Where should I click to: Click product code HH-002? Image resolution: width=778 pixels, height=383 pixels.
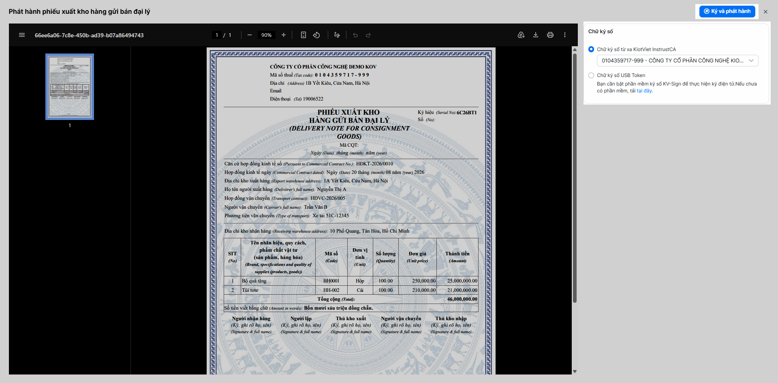(x=331, y=290)
